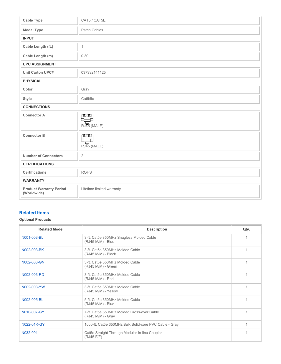Viewport: 281px width, 364px height.
Task: Open the N002-003-BK related model link
Action: [33, 250]
